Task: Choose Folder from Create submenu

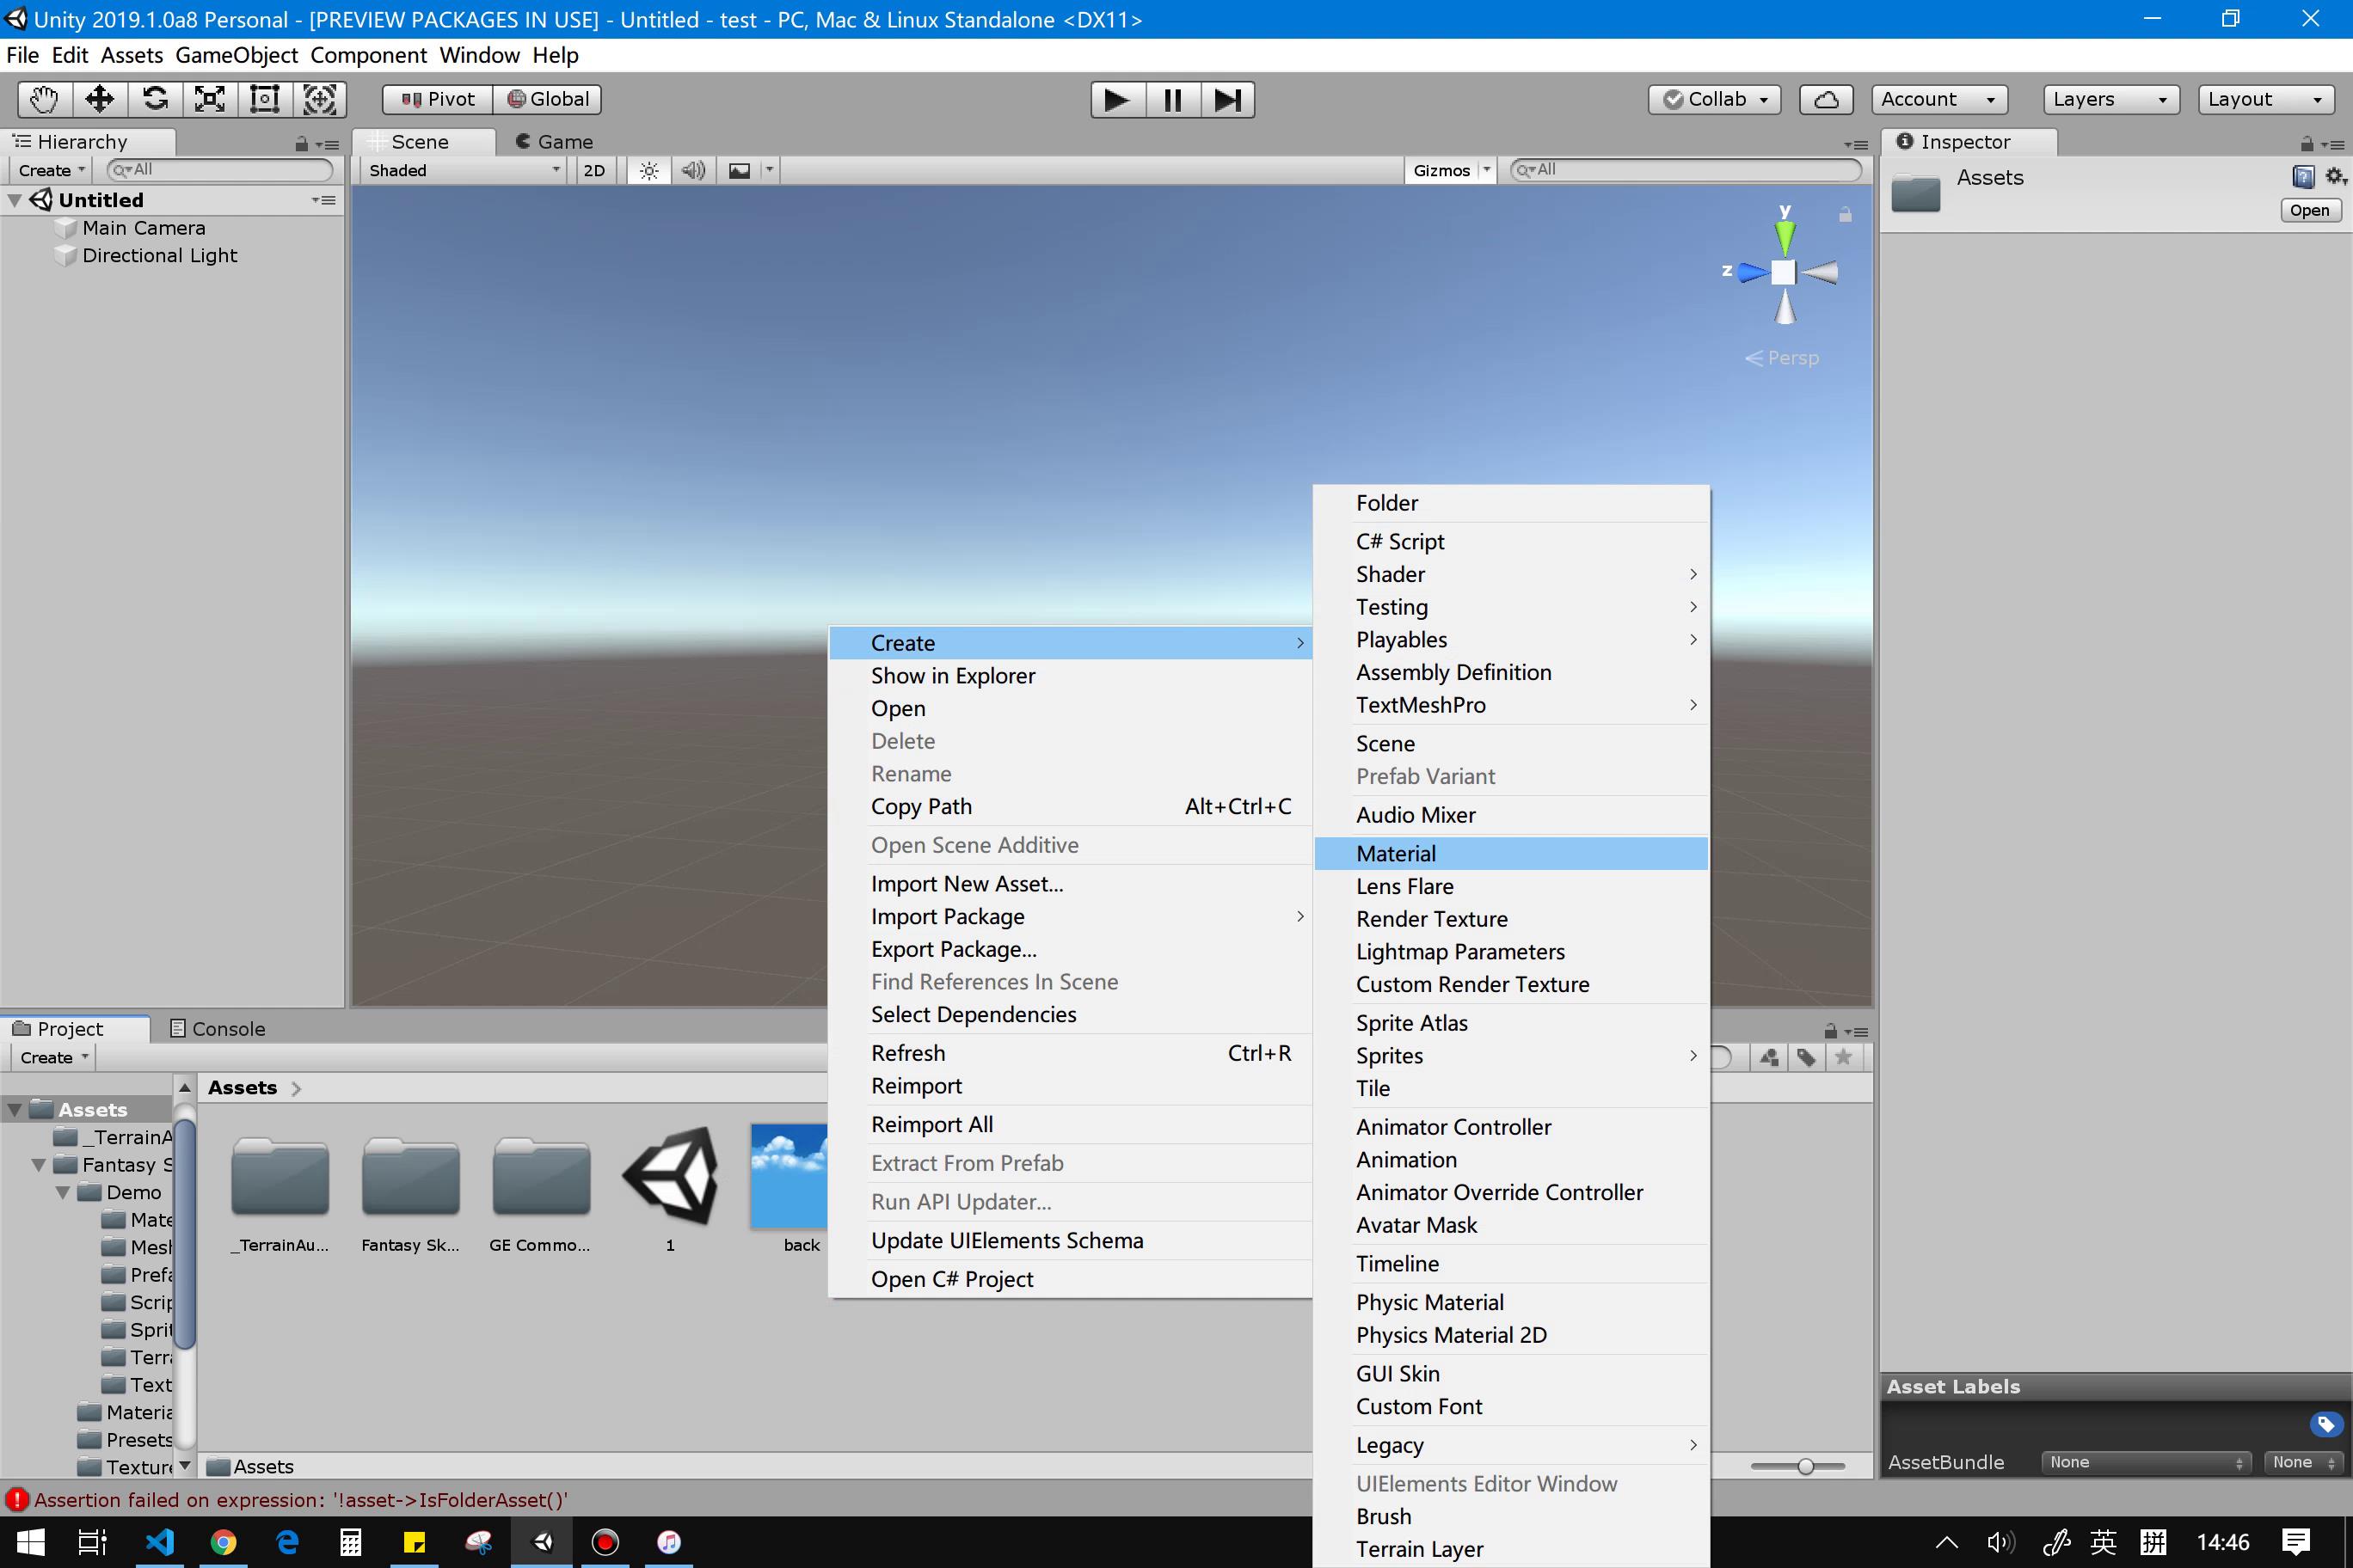Action: [1511, 503]
